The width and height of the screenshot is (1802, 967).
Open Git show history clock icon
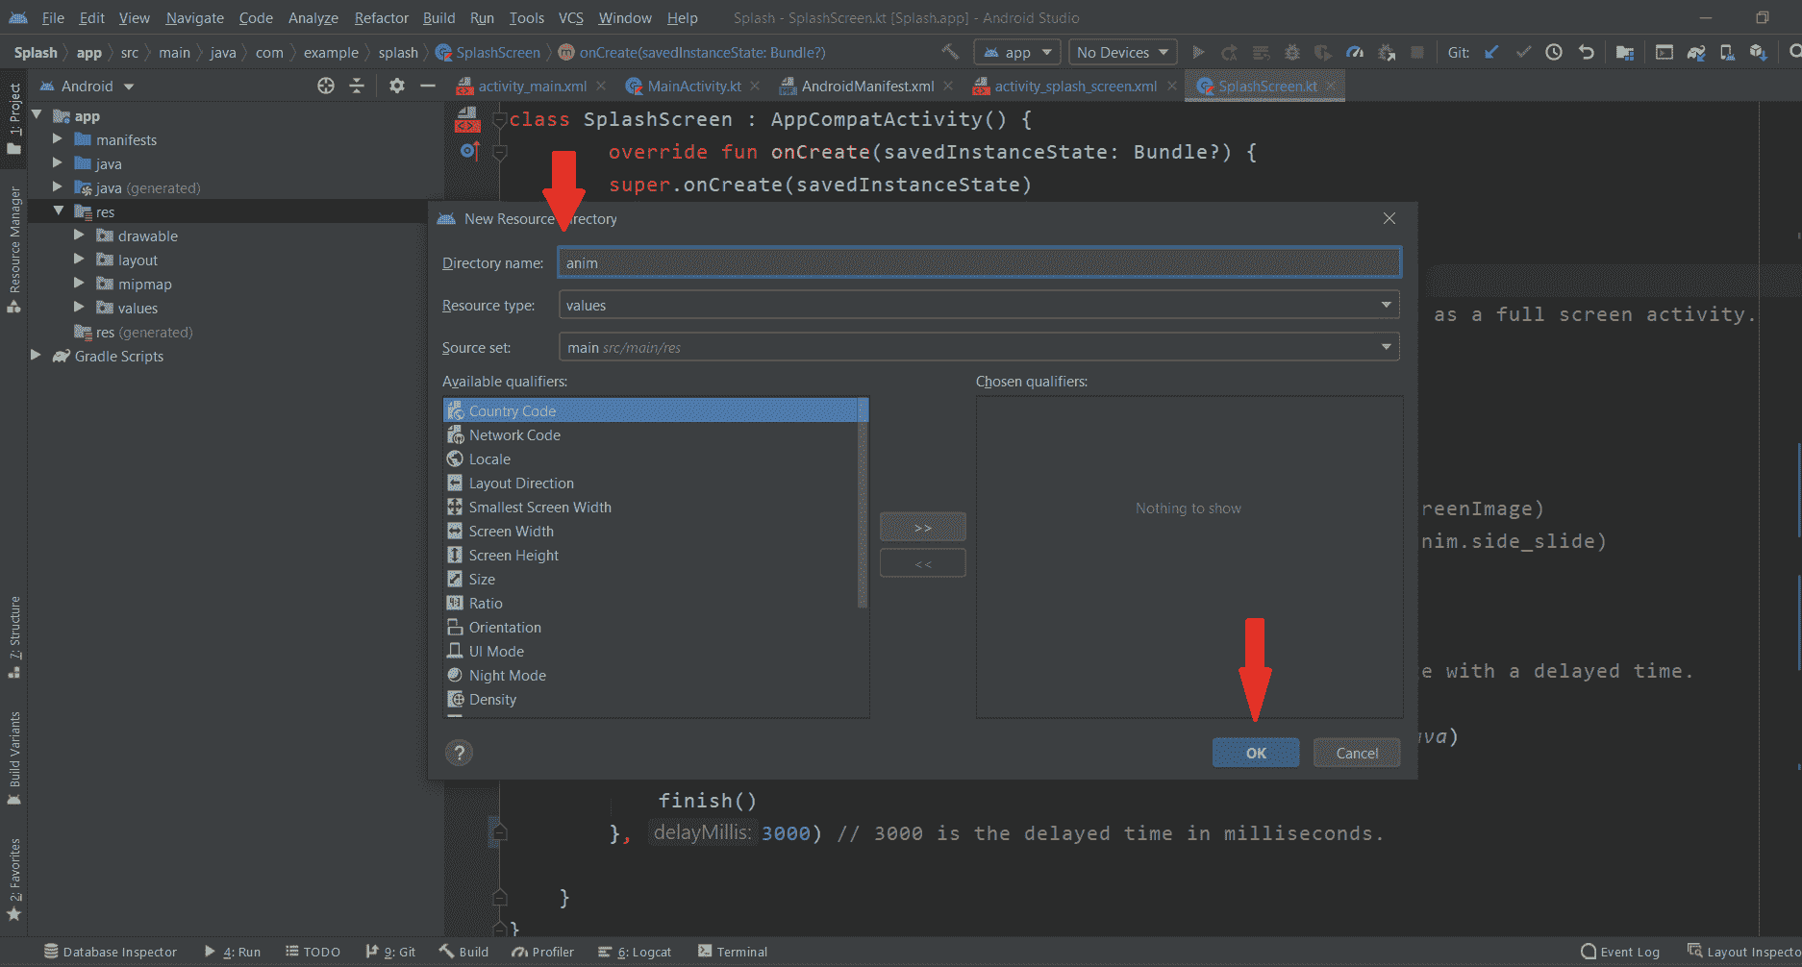click(1554, 52)
